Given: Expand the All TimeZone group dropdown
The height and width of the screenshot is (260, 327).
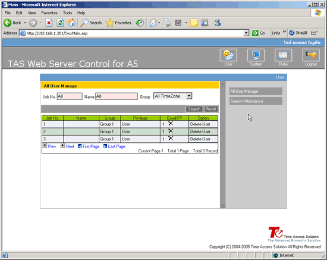Looking at the screenshot, I should tap(189, 96).
